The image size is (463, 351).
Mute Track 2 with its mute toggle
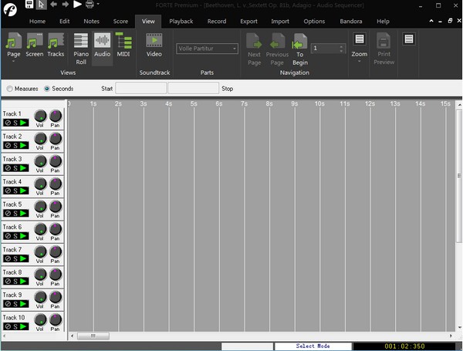click(7, 145)
